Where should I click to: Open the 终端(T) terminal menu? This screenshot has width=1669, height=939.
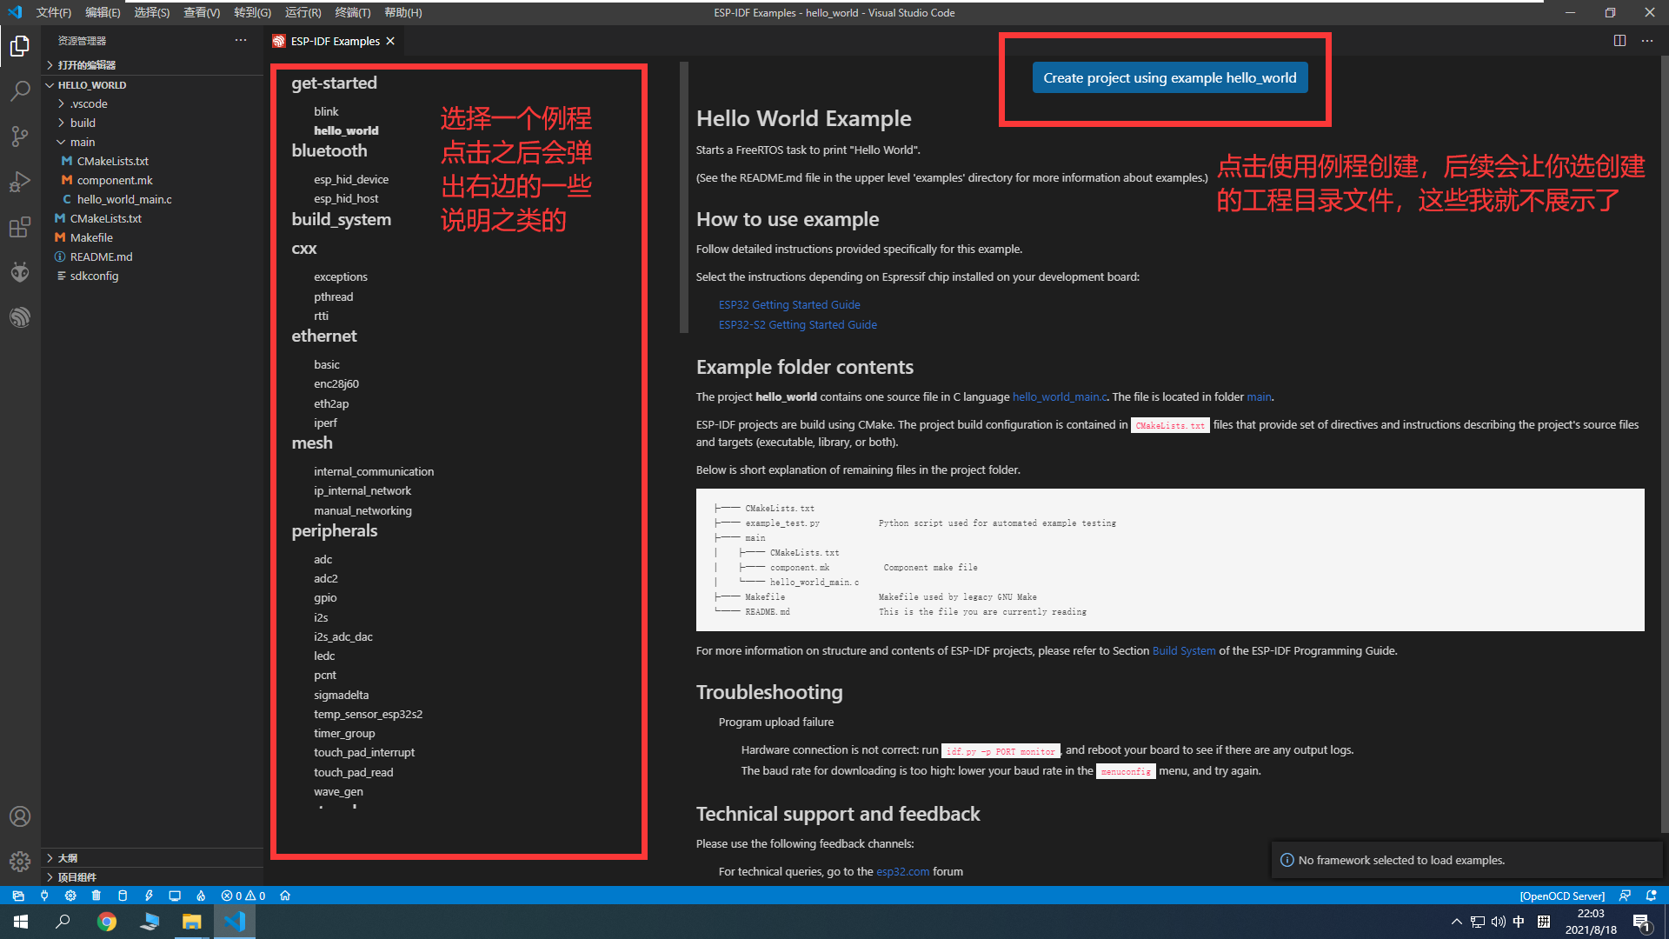point(352,12)
